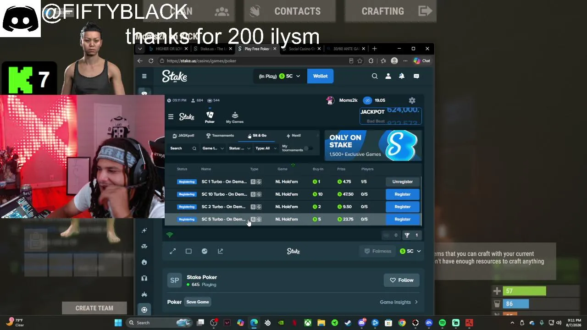The height and width of the screenshot is (330, 587).
Task: Toggle the My tournaments switch
Action: (309, 148)
